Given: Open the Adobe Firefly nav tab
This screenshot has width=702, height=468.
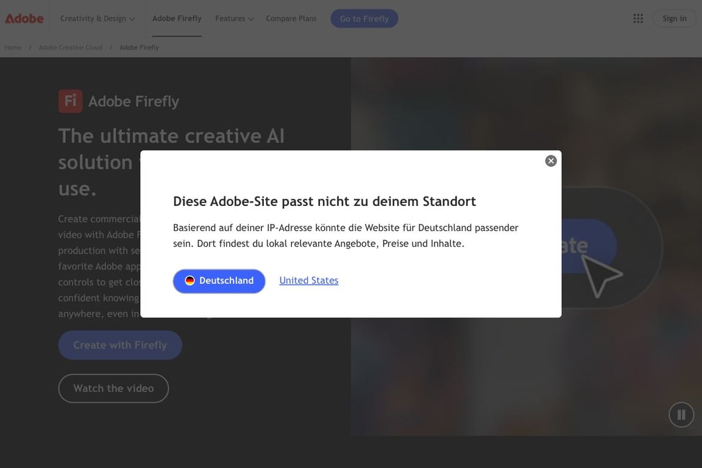Looking at the screenshot, I should tap(177, 18).
